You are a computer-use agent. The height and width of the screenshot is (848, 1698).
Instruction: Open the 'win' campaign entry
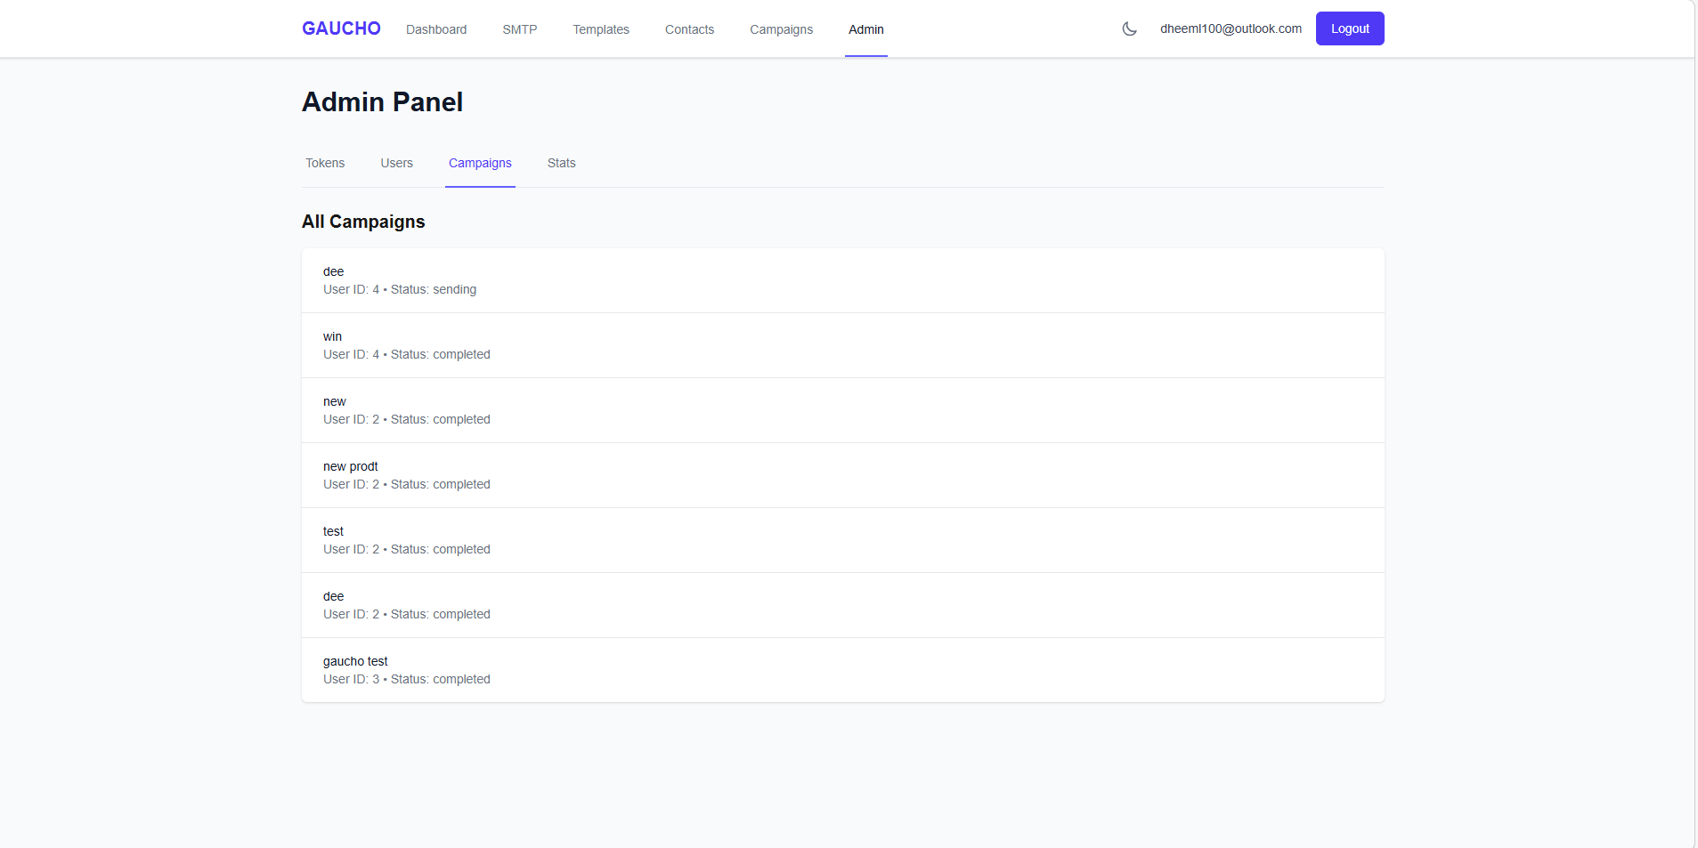tap(841, 344)
